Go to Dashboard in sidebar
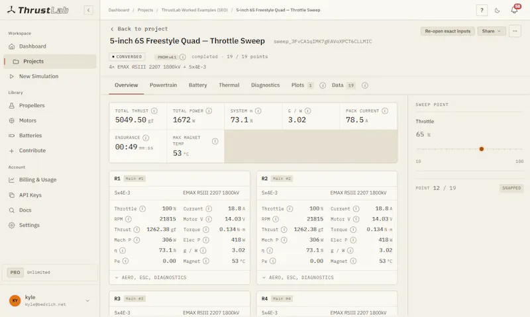Screen dimensions: 530x317 click(x=50, y=46)
